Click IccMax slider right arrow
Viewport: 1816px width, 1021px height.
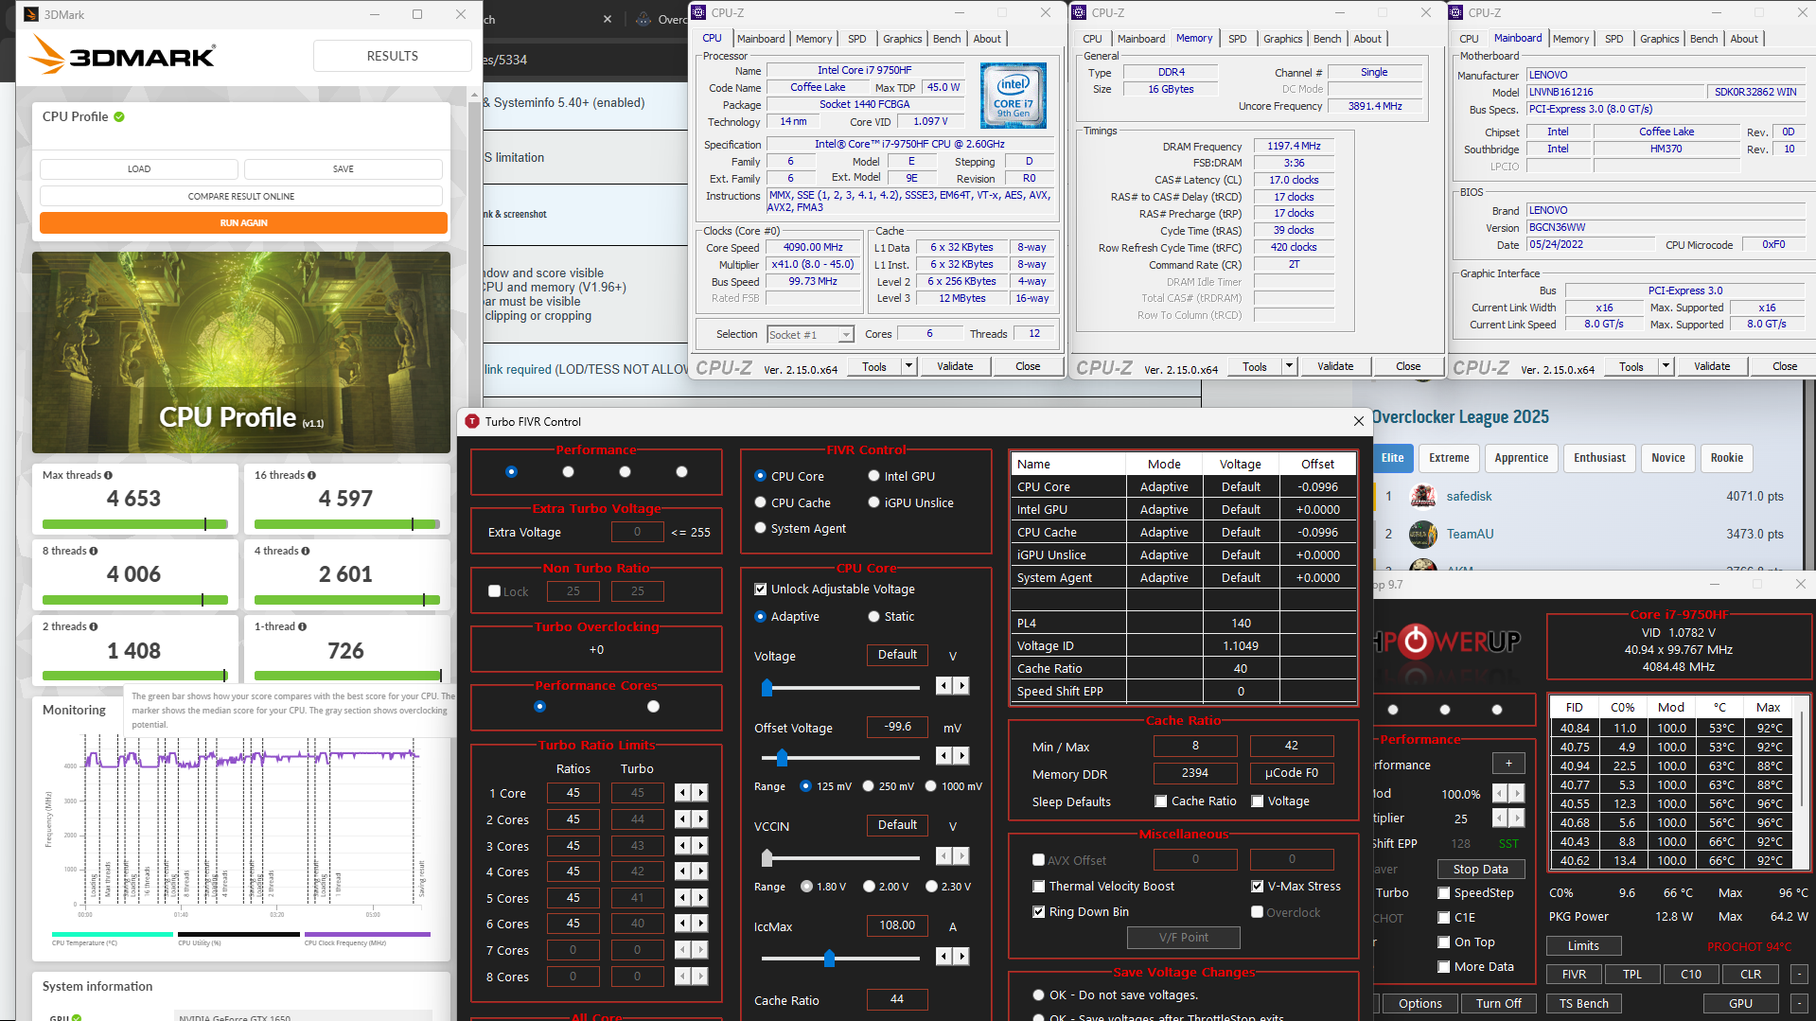point(961,957)
